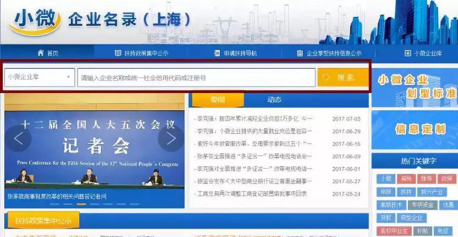This screenshot has height=237, width=458.
Task: Click the red 高校毕业生 keyword tag
Action: (x=394, y=231)
